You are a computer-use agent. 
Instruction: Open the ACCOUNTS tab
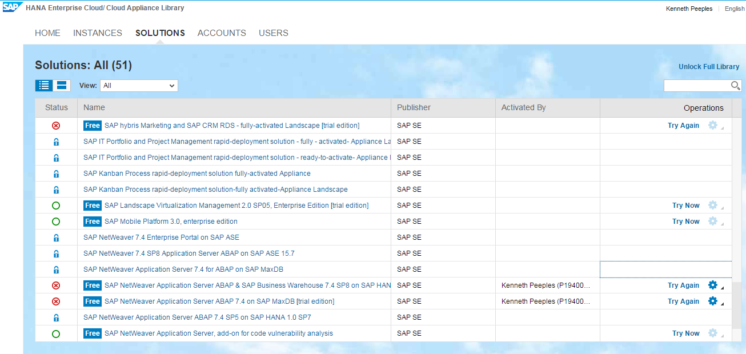tap(222, 33)
